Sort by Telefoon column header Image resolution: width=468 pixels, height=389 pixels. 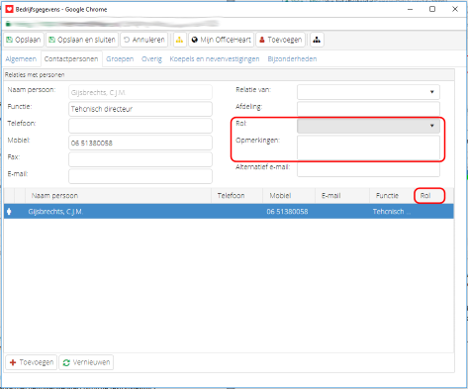click(x=237, y=196)
